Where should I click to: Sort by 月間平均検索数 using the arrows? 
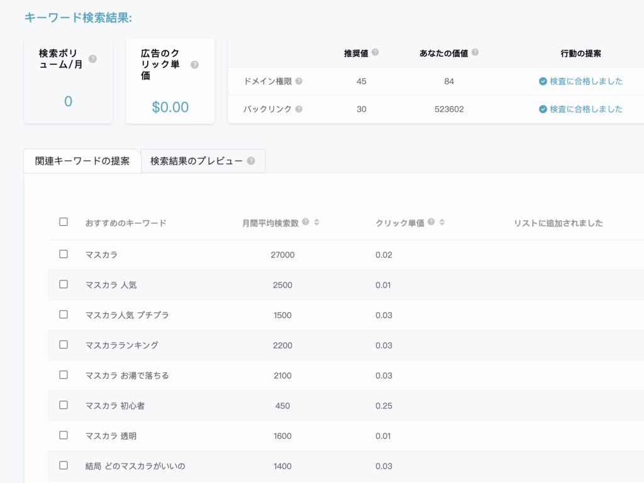[x=316, y=222]
